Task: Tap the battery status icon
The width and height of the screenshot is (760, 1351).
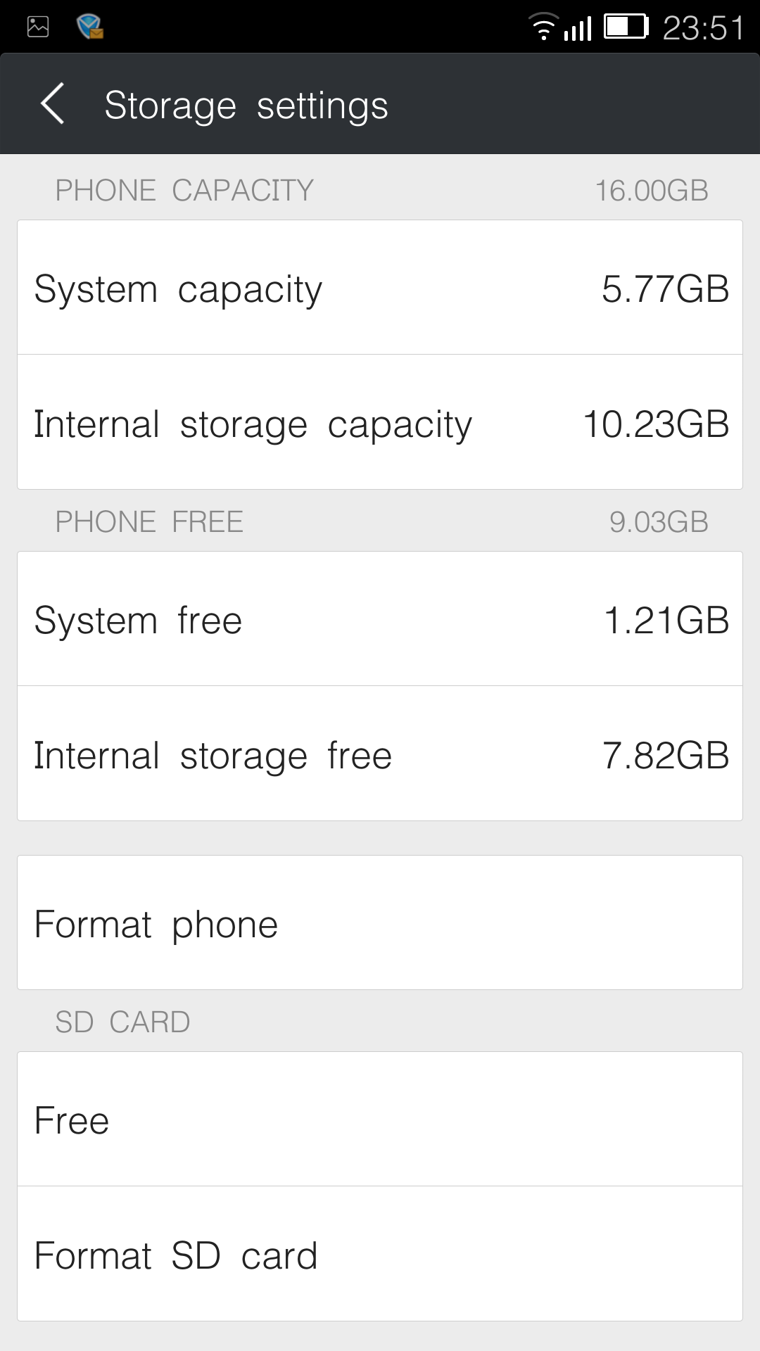Action: coord(626,27)
